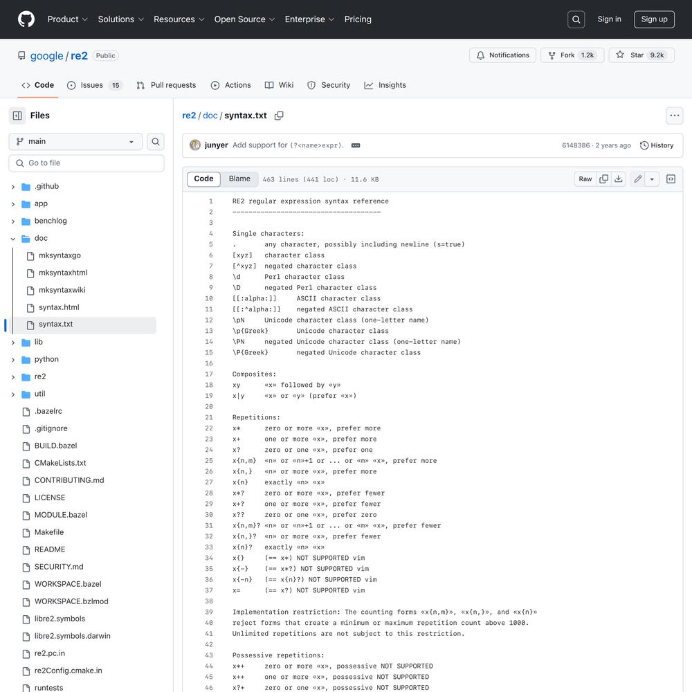Copy the raw file contents
692x692 pixels.
pyautogui.click(x=603, y=179)
